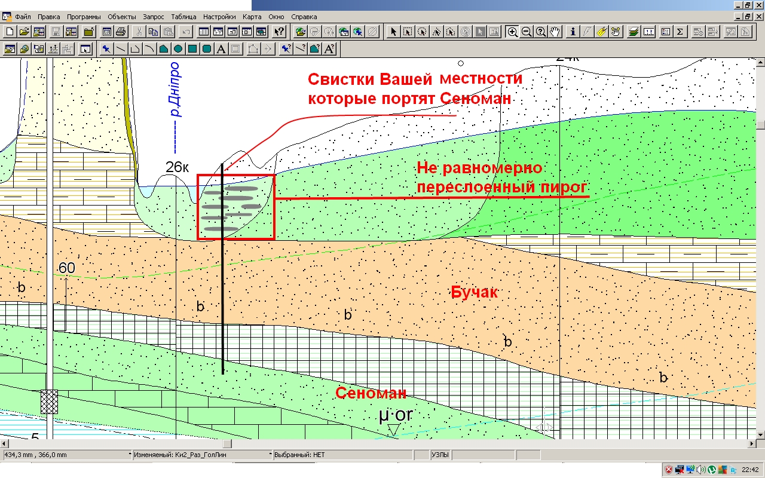Select the Ruler distance tool
The width and height of the screenshot is (765, 478).
pos(648,32)
